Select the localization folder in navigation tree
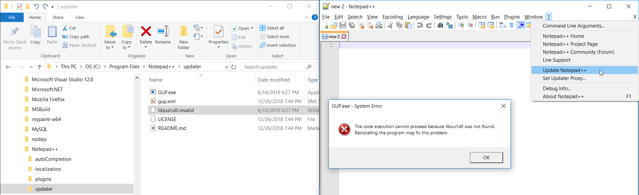The width and height of the screenshot is (639, 195). (48, 169)
